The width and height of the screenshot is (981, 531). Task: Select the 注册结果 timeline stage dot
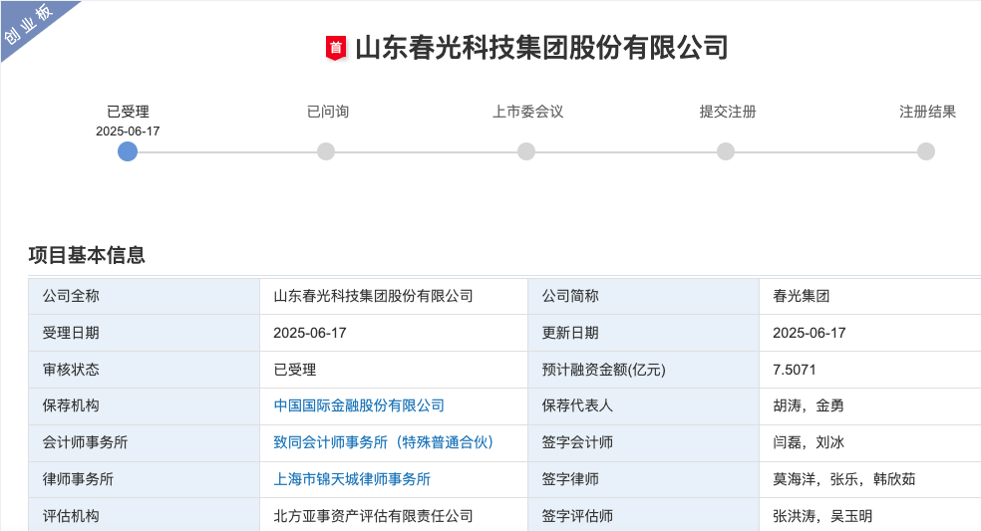926,151
